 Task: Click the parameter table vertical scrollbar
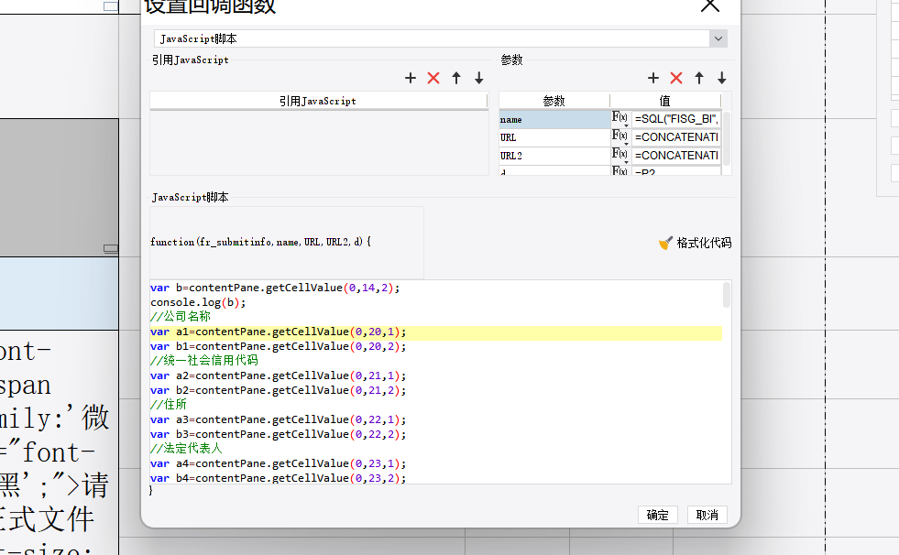coord(727,138)
